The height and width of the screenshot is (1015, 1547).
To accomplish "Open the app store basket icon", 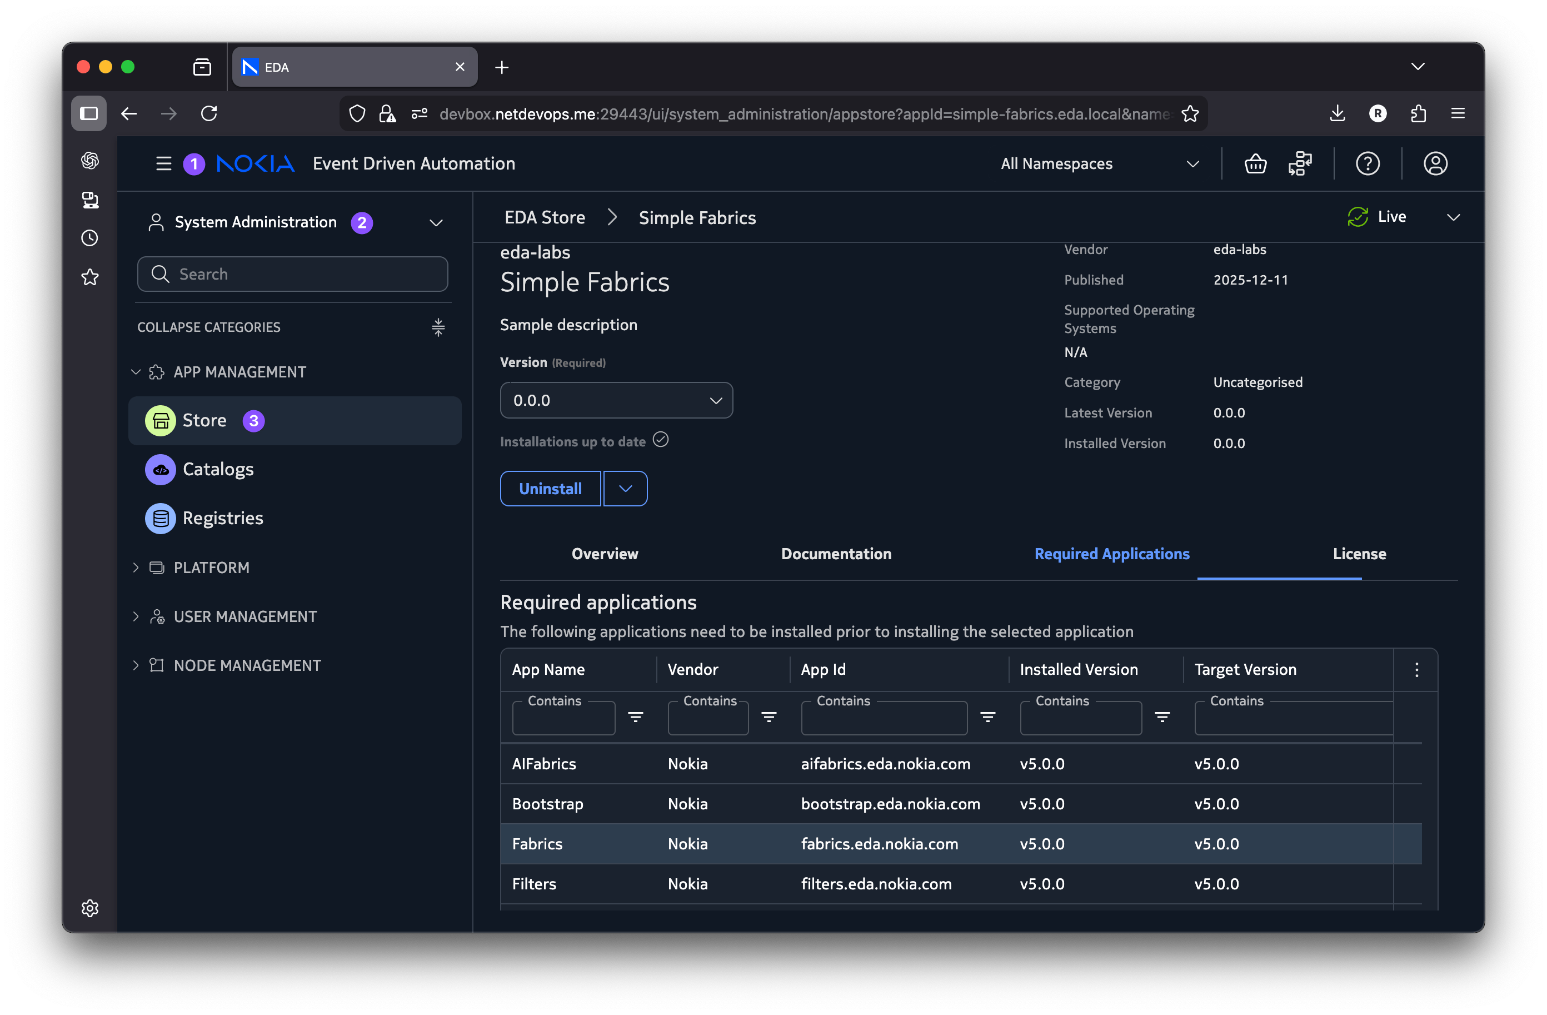I will point(1255,164).
